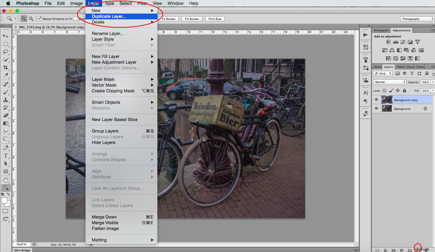
Task: Hide the Background copy layer
Action: (x=376, y=100)
